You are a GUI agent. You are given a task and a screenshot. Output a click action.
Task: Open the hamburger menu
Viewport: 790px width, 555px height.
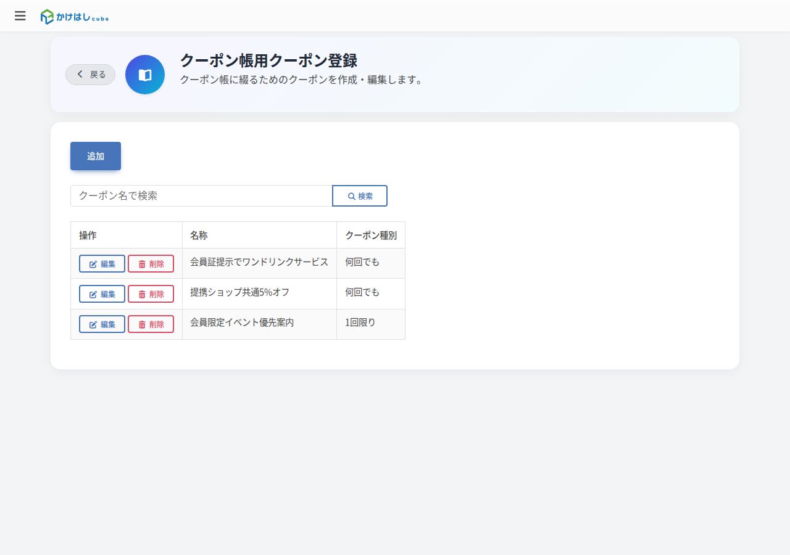click(x=20, y=16)
